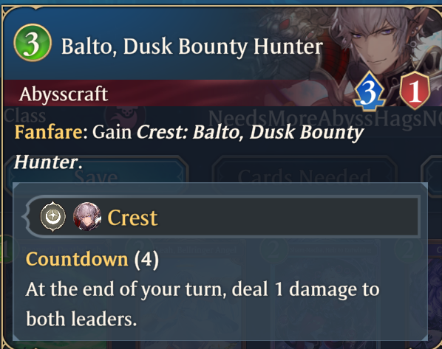Click the word Hunter in fanfare text
The image size is (442, 349).
(47, 162)
